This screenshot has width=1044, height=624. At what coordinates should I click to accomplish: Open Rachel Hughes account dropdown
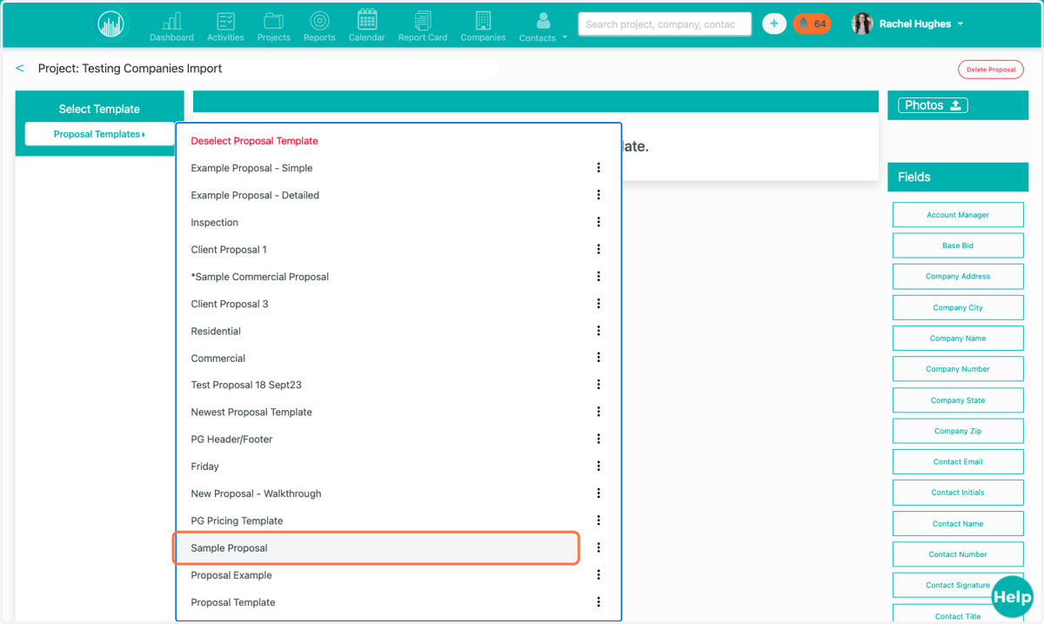click(x=960, y=24)
